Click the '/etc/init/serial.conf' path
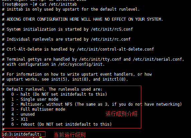This screenshot has width=191, height=138. coord(158,59)
